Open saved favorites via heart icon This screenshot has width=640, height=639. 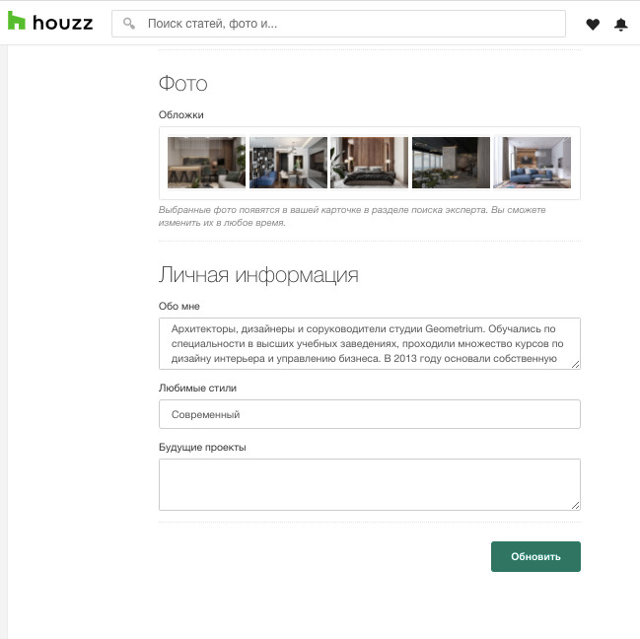click(593, 25)
